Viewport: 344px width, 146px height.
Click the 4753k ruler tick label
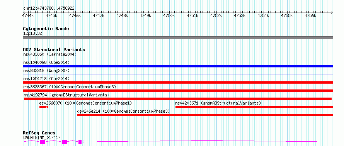click(x=240, y=15)
